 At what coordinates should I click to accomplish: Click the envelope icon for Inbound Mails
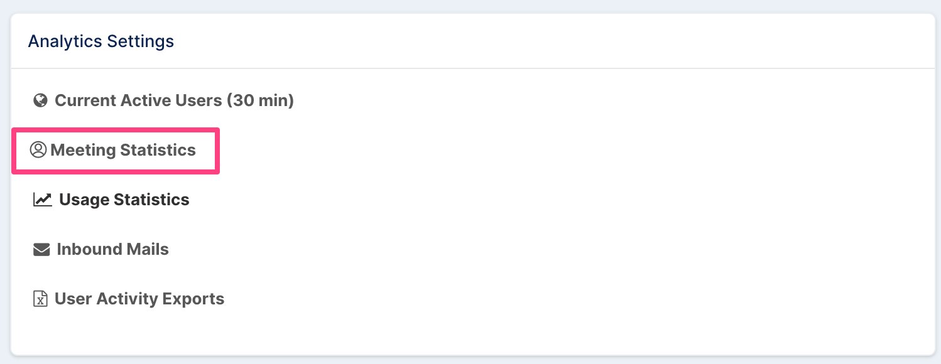41,250
